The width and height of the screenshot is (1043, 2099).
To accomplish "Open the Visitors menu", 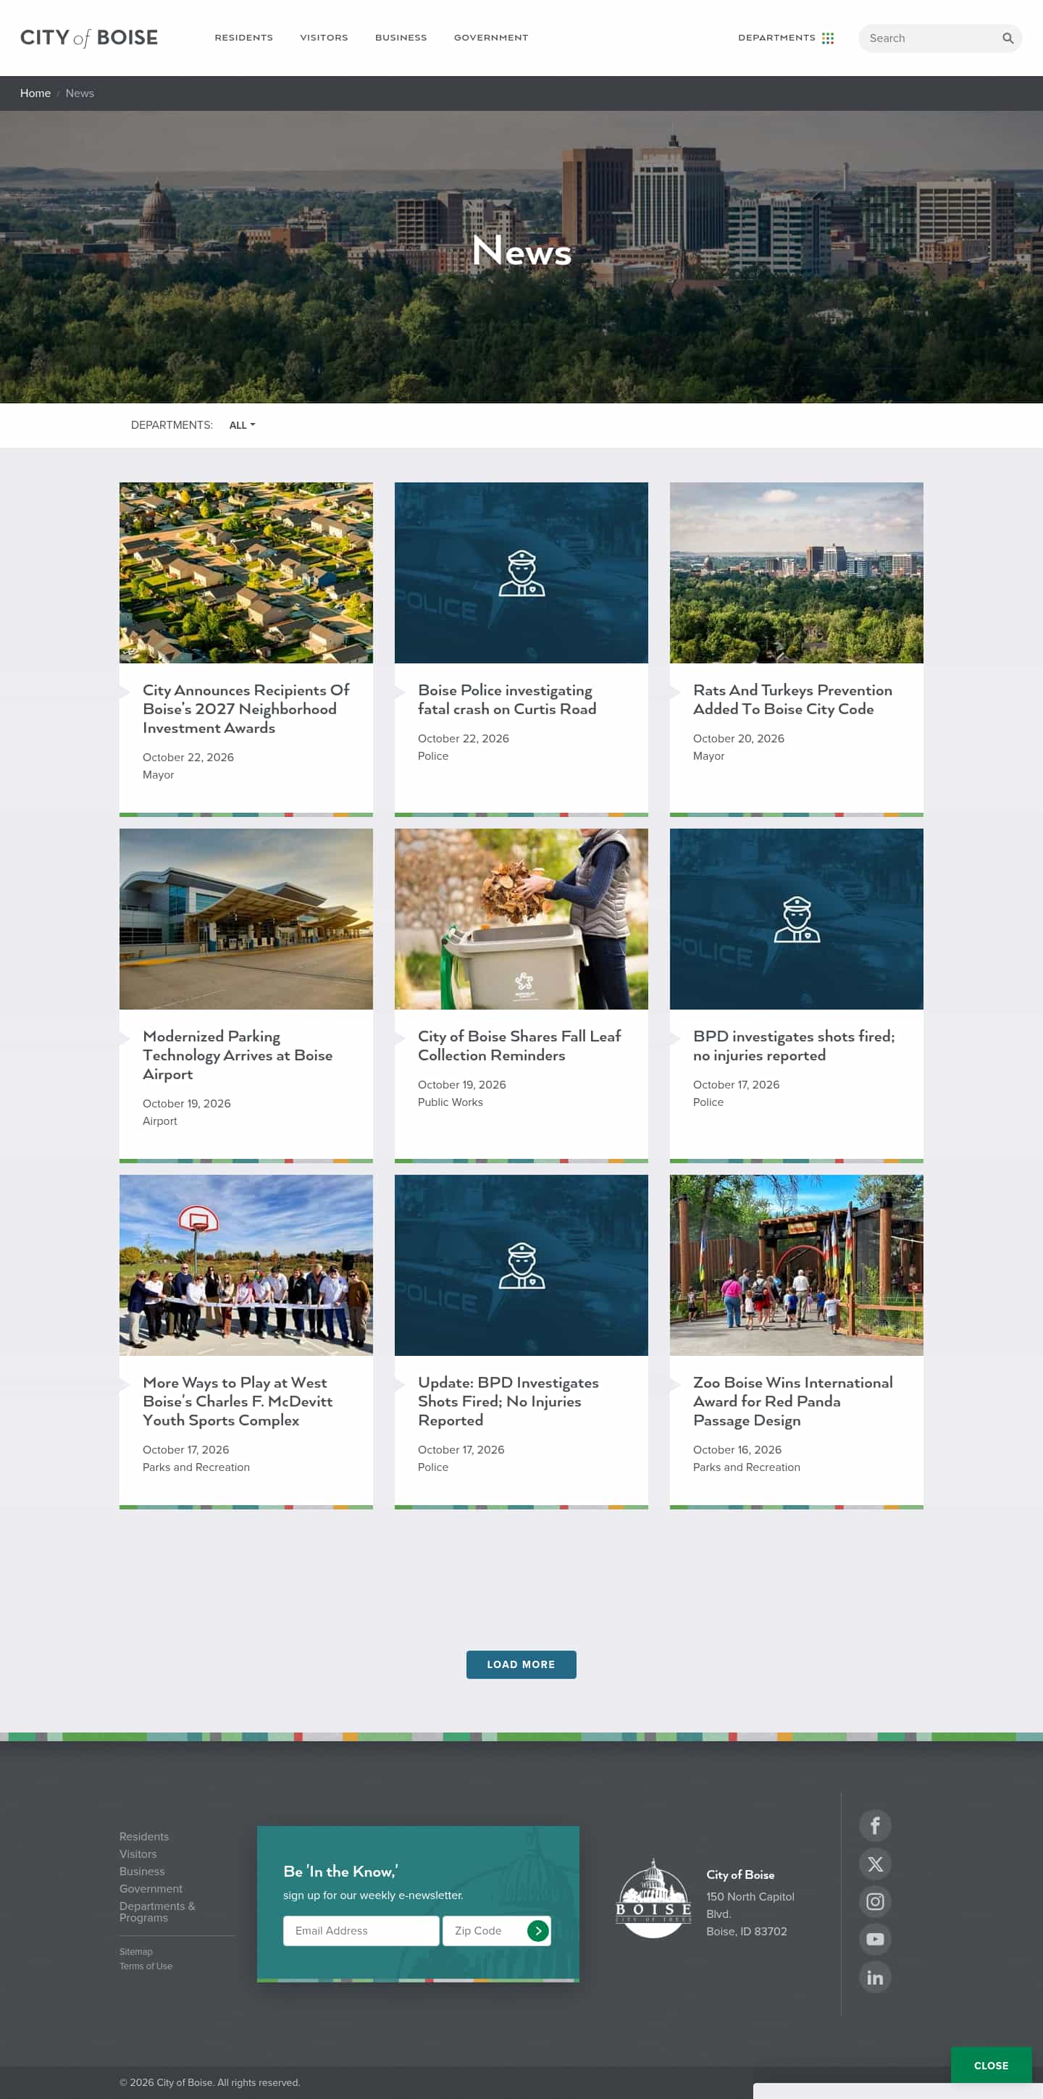I will tap(324, 38).
